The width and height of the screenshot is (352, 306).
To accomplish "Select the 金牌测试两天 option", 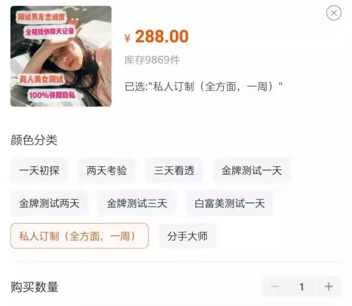I will point(49,204).
